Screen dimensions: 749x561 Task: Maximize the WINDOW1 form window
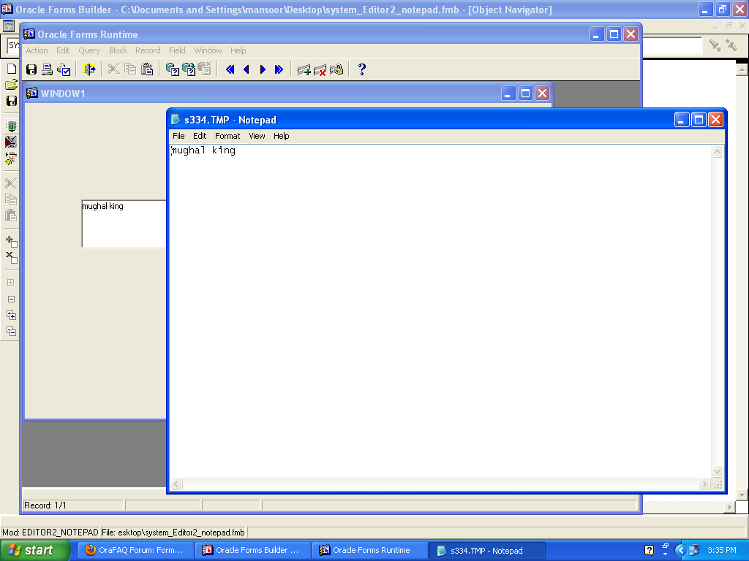coord(525,93)
